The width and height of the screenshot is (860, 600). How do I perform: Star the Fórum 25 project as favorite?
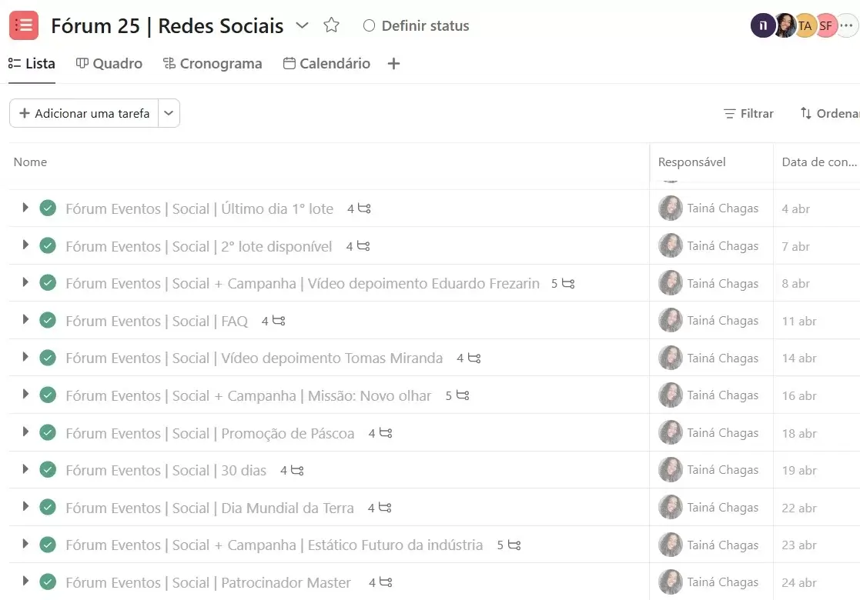331,25
